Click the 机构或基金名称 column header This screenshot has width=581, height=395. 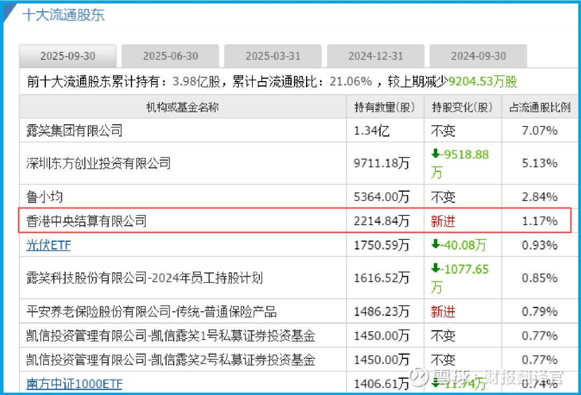183,107
